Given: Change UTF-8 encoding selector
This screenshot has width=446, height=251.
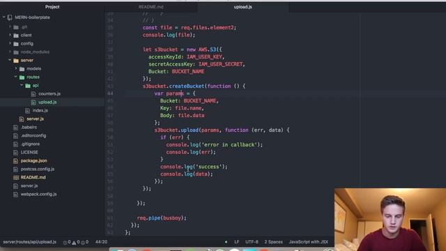Looking at the screenshot, I should 252,242.
